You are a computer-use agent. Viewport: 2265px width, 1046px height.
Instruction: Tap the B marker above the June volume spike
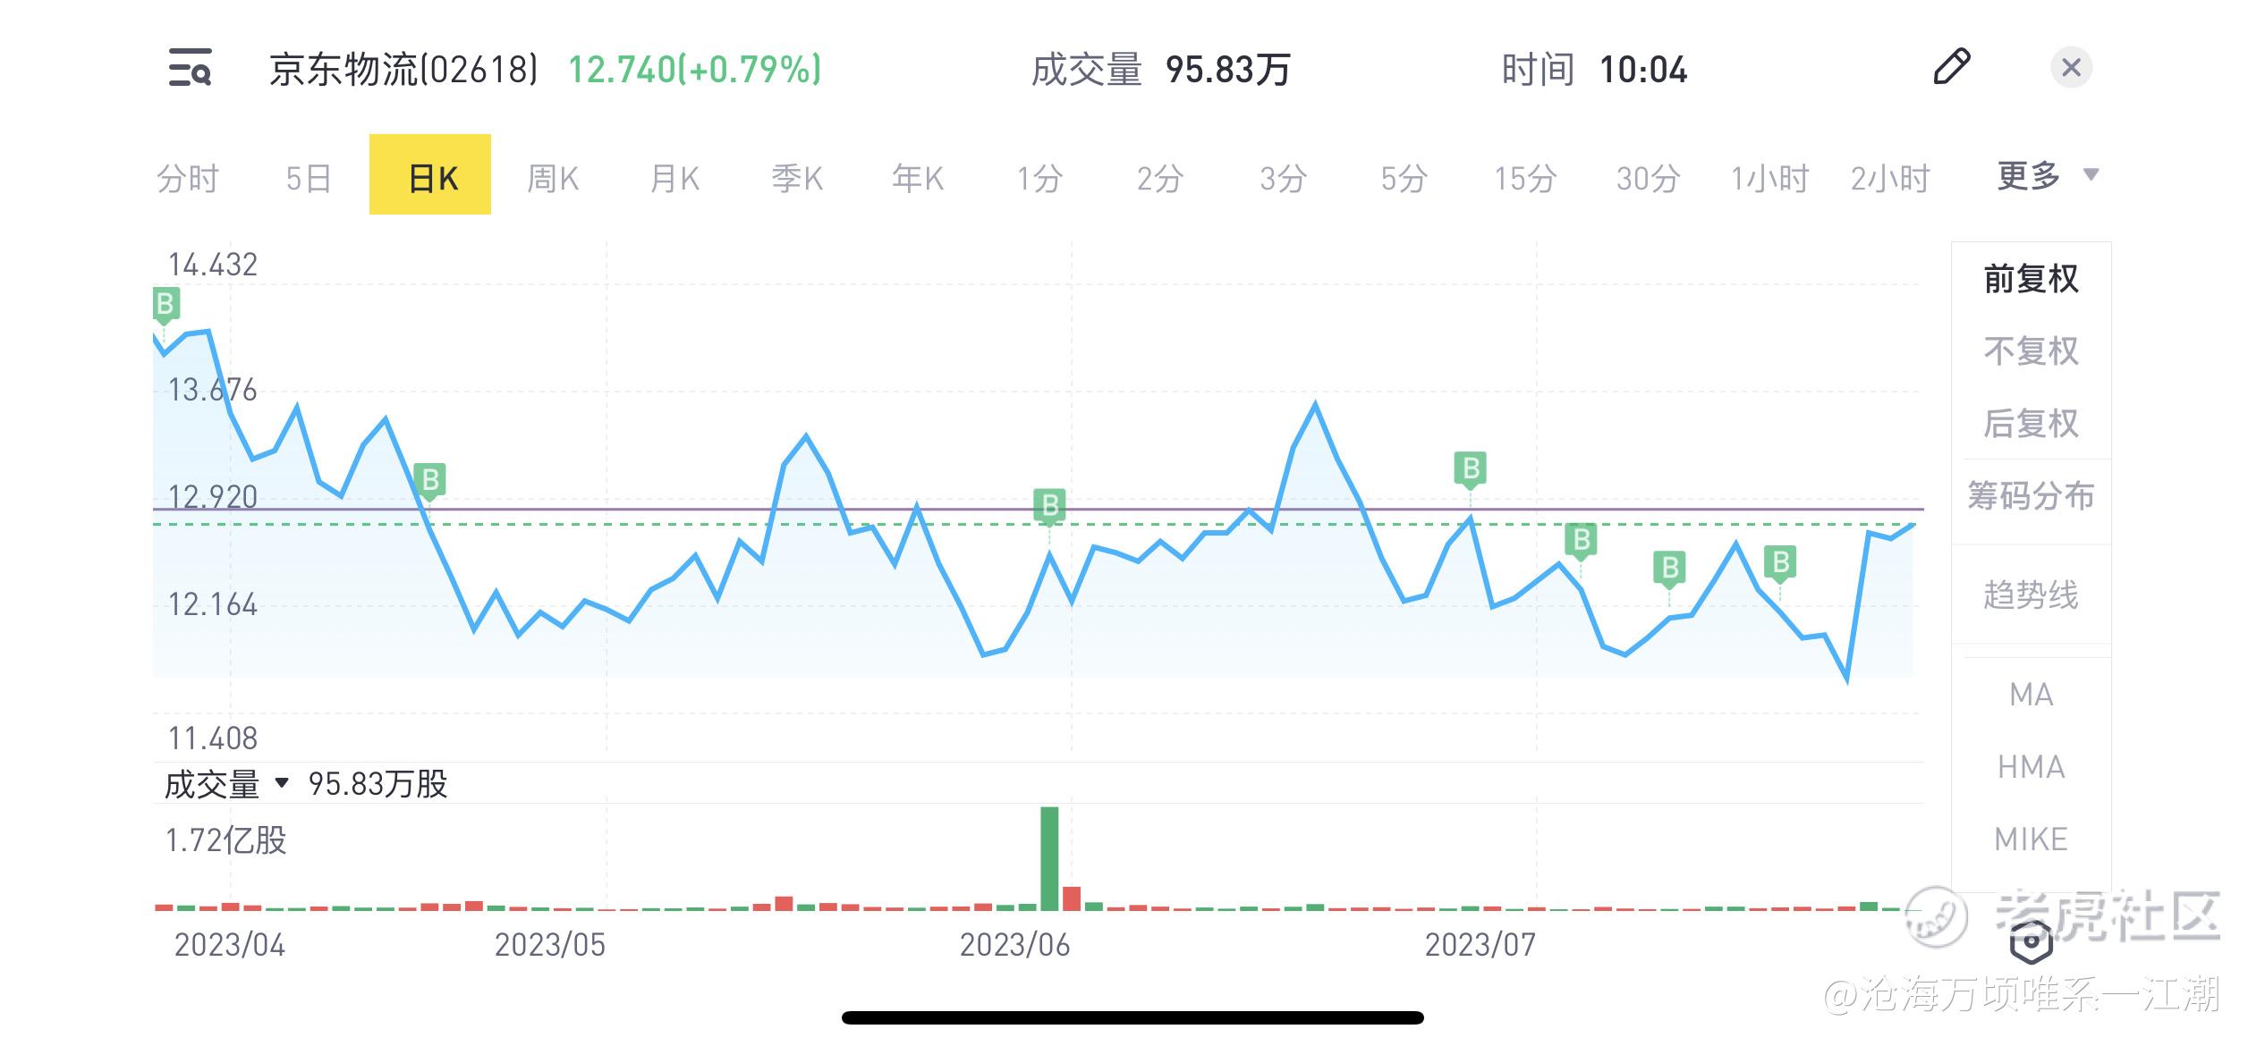pos(1050,506)
